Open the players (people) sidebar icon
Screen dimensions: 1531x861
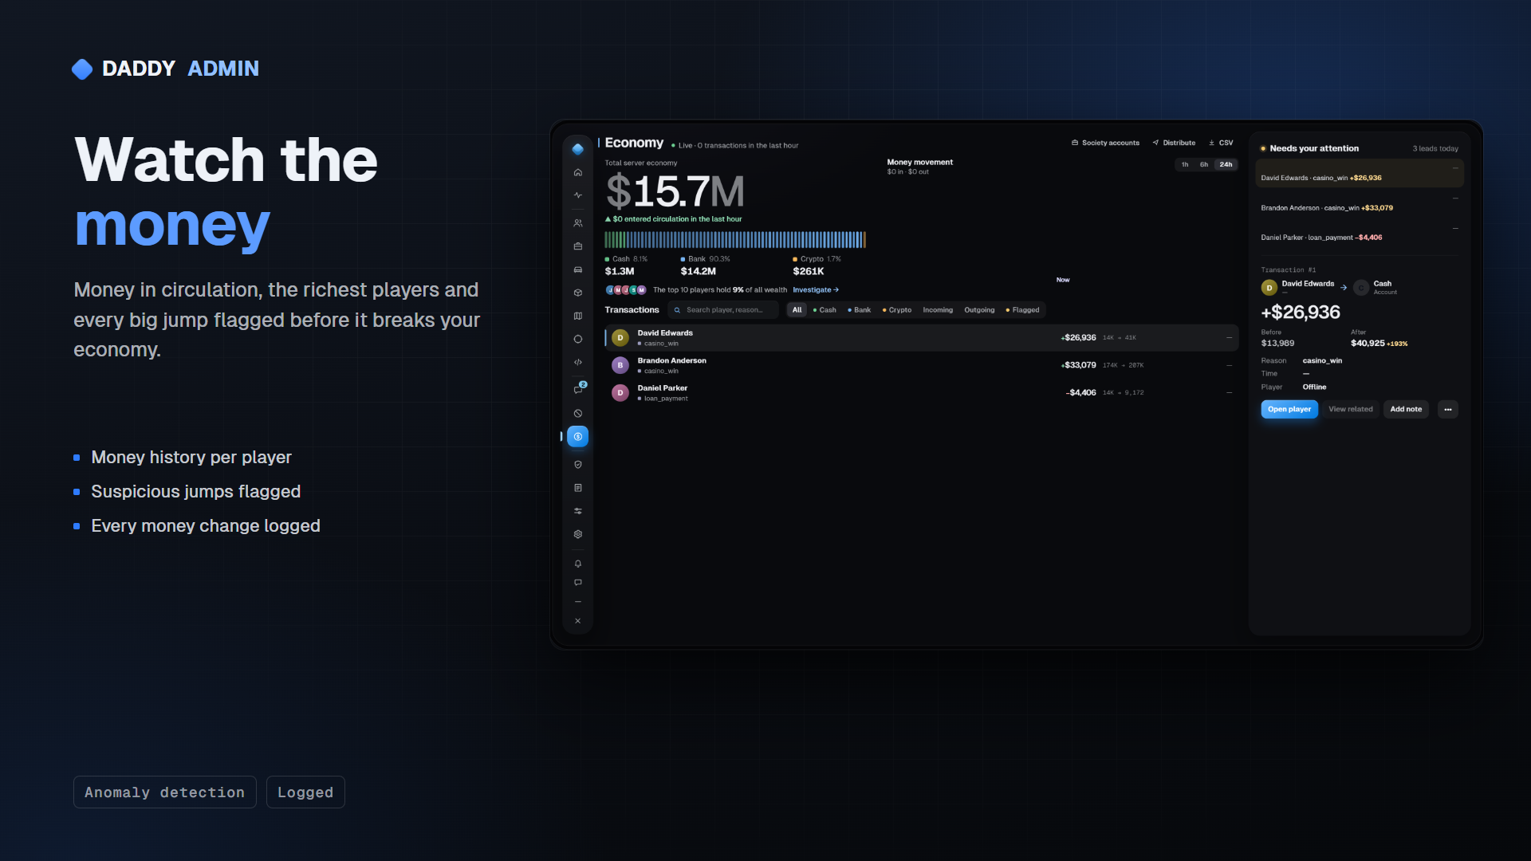point(578,223)
